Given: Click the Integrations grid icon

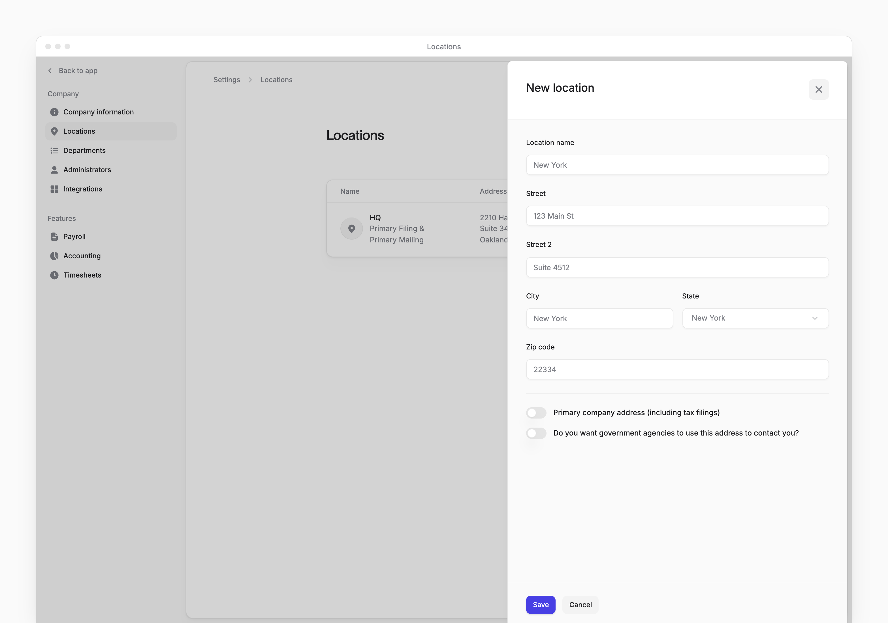Looking at the screenshot, I should (54, 189).
